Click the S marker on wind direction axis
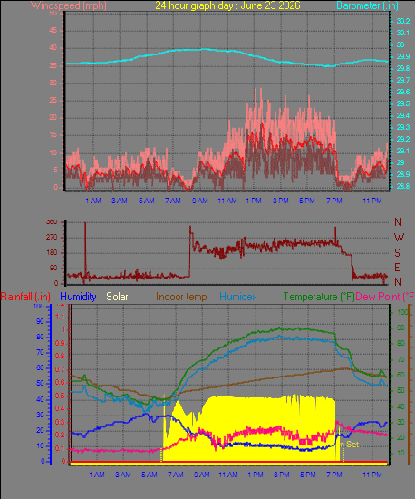 point(397,253)
